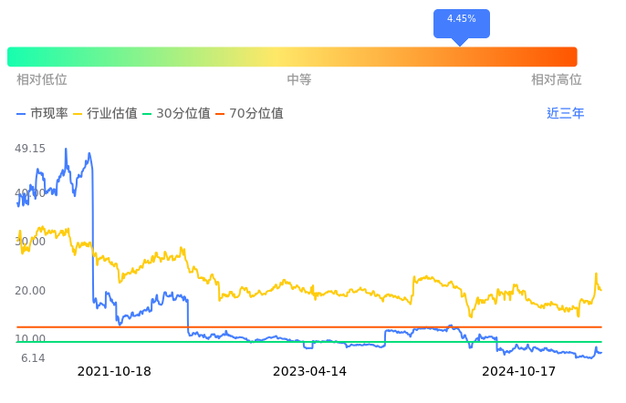The width and height of the screenshot is (626, 403).
Task: Click the 2024-10-17 date axis label
Action: coord(518,372)
